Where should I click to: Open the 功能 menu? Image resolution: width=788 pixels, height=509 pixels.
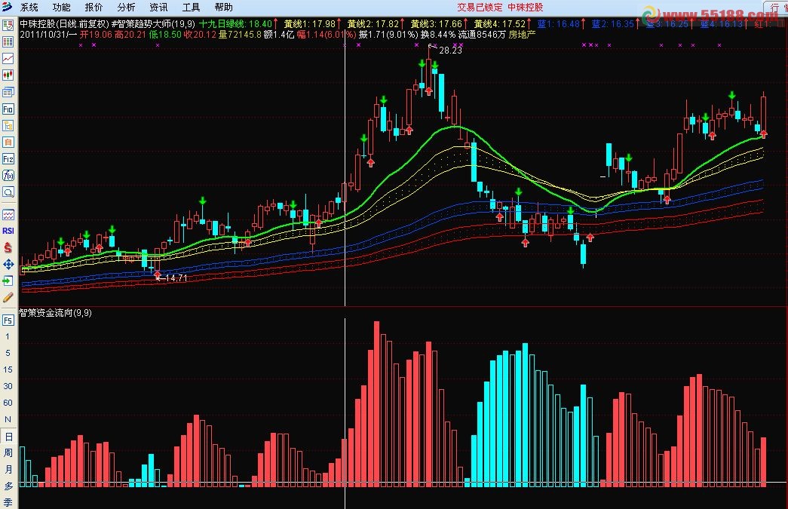[61, 7]
